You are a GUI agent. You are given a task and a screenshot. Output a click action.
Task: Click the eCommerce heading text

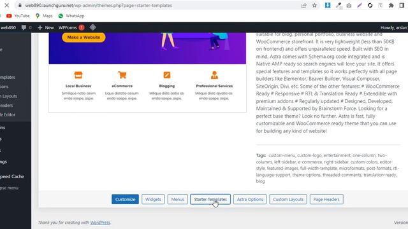pos(122,86)
